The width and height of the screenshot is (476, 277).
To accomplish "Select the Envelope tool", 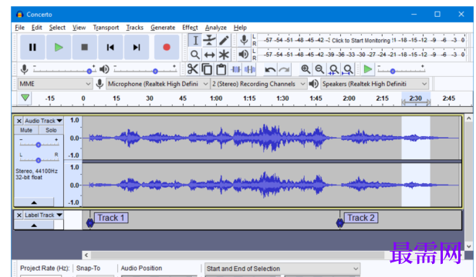I will 210,40.
